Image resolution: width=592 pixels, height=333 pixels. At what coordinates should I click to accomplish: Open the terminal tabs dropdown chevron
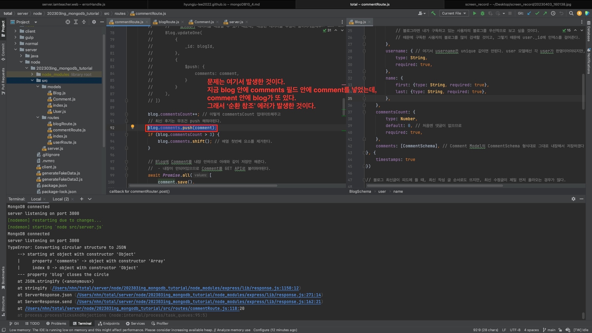(90, 199)
